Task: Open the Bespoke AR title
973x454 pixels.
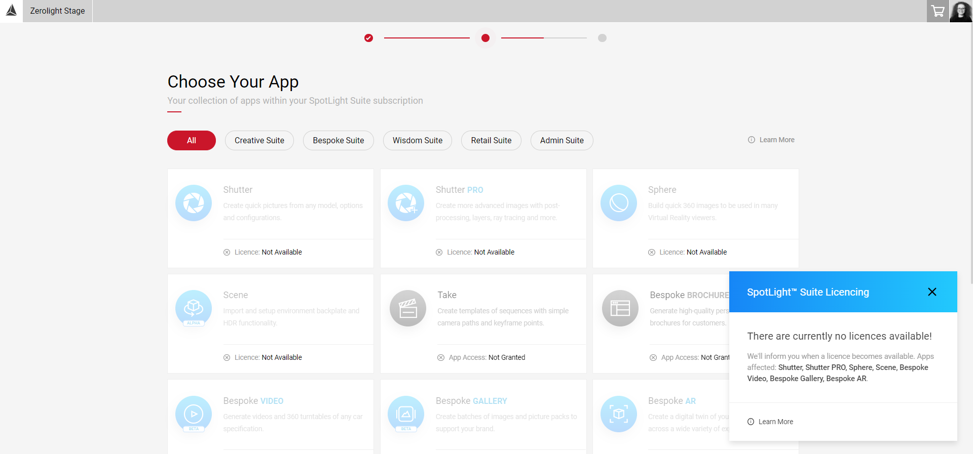Action: point(672,401)
